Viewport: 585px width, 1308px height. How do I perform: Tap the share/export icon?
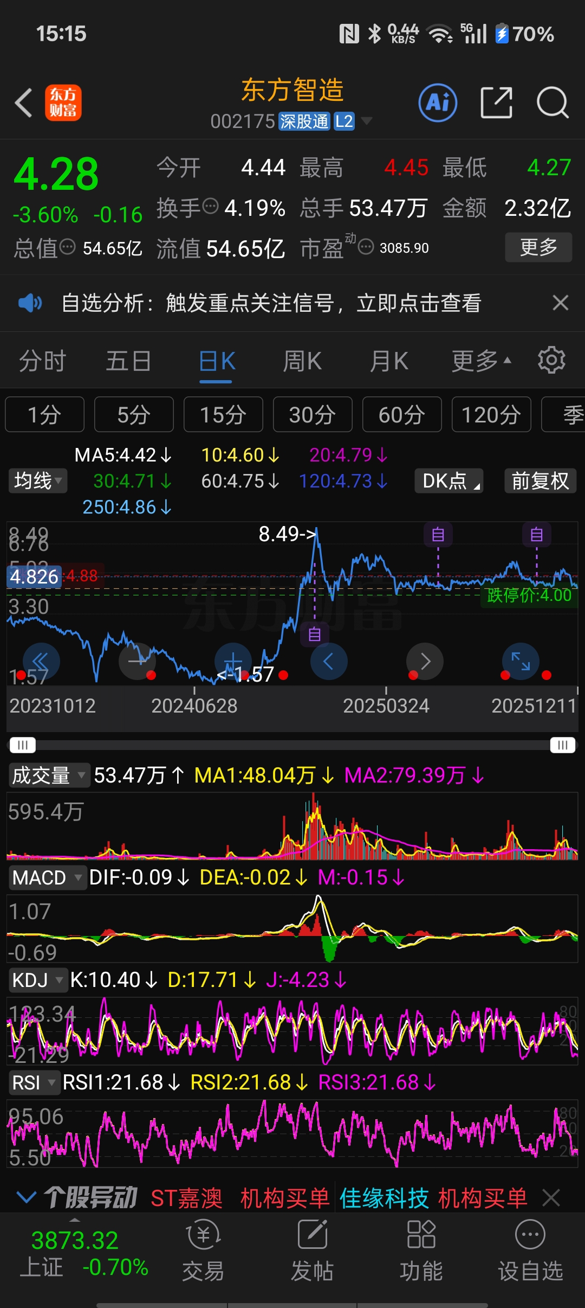496,102
